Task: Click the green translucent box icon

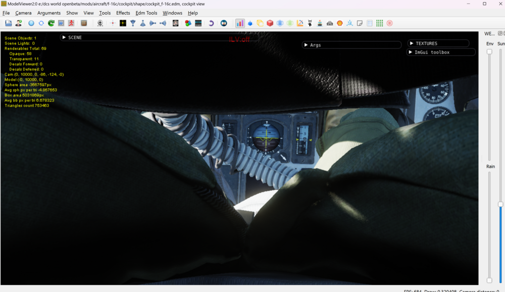Action: [x=290, y=23]
